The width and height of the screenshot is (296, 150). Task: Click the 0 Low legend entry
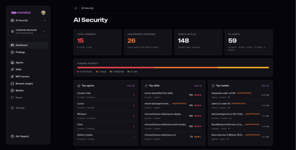132,72
